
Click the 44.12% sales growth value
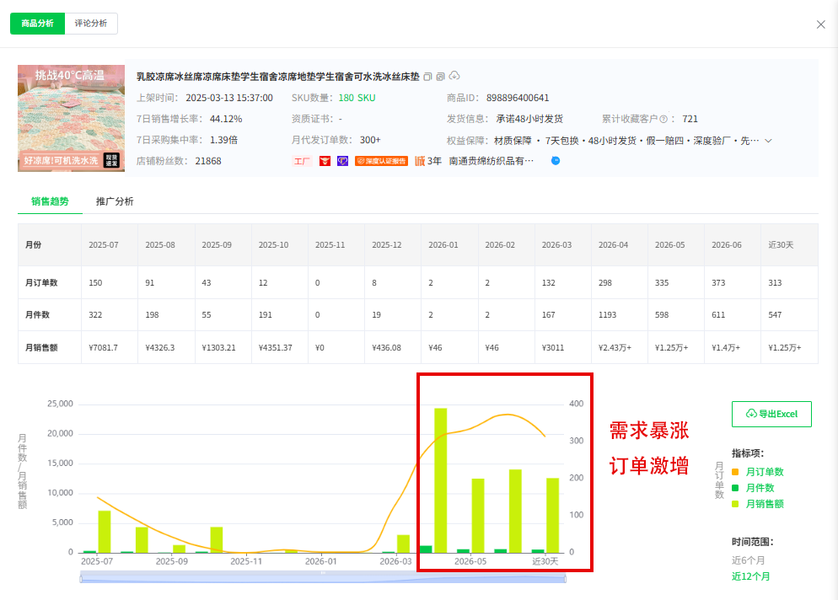tap(226, 119)
